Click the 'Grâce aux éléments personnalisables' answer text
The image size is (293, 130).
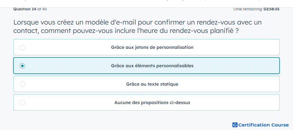[x=152, y=66]
